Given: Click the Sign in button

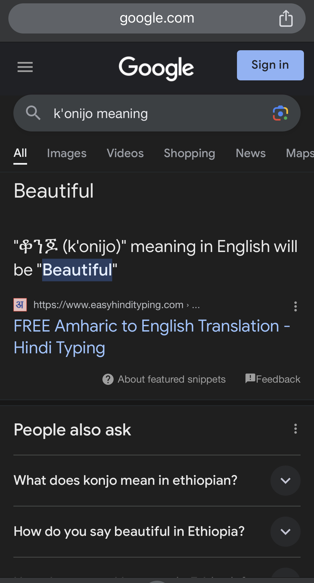Looking at the screenshot, I should [270, 65].
